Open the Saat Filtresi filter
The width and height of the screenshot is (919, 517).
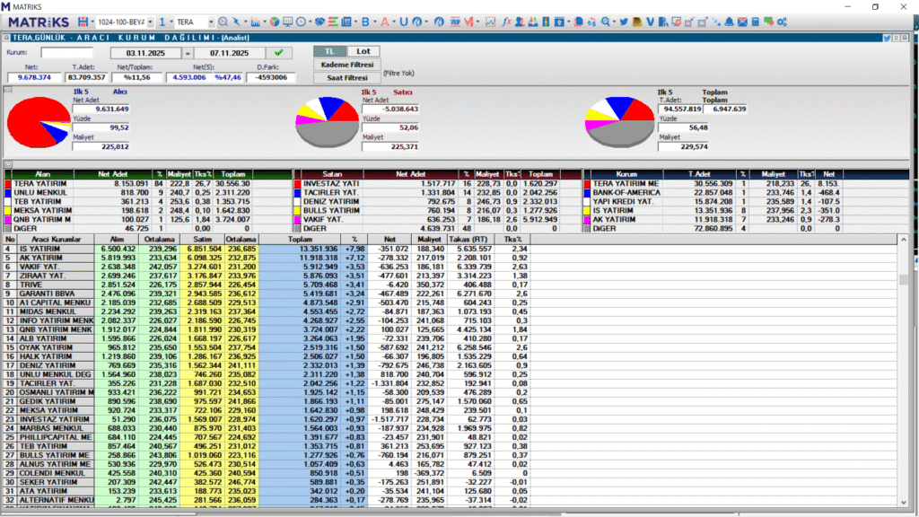pyautogui.click(x=347, y=77)
